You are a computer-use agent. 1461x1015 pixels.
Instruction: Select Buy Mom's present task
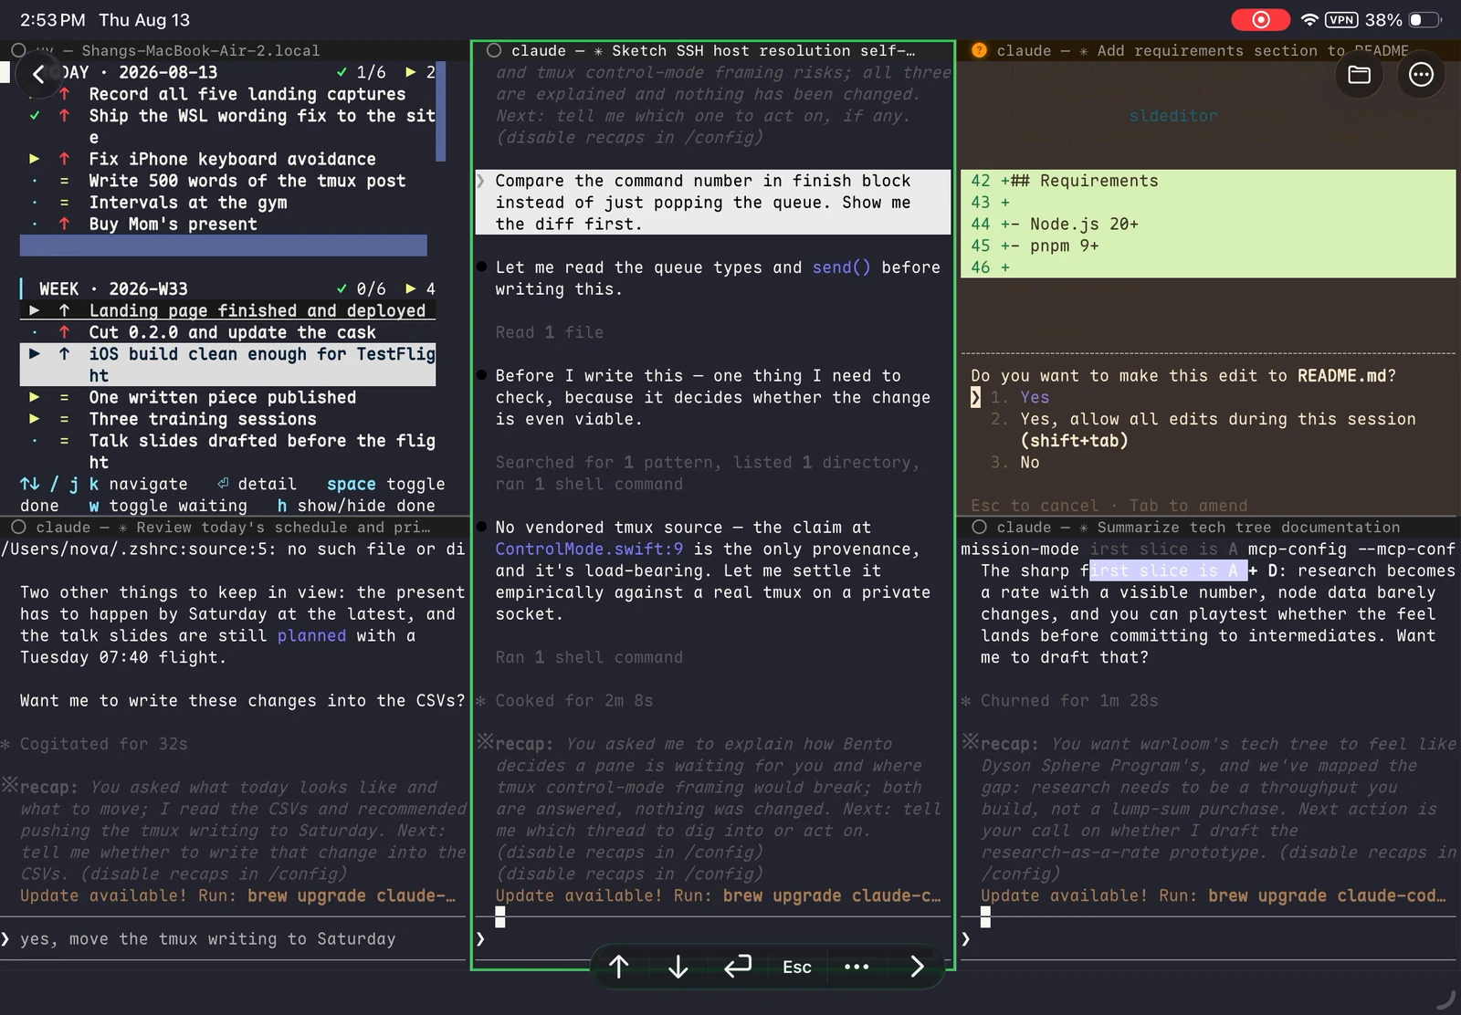point(173,225)
